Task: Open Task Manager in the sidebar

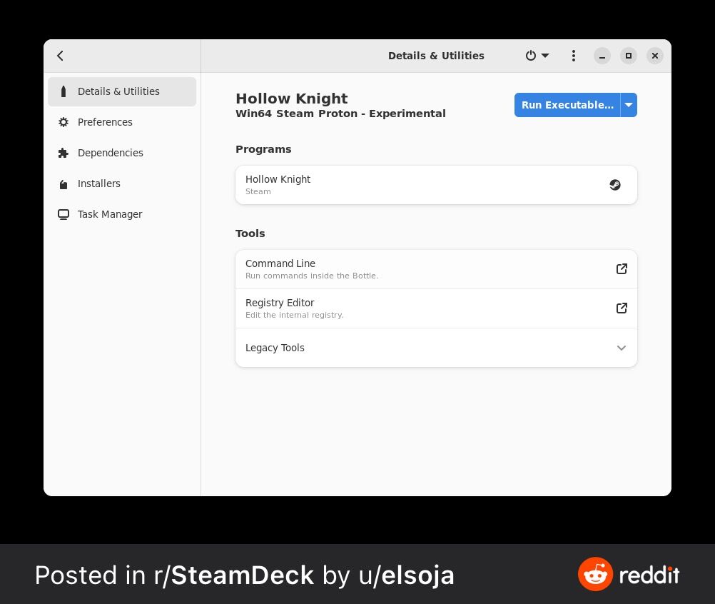Action: point(122,214)
